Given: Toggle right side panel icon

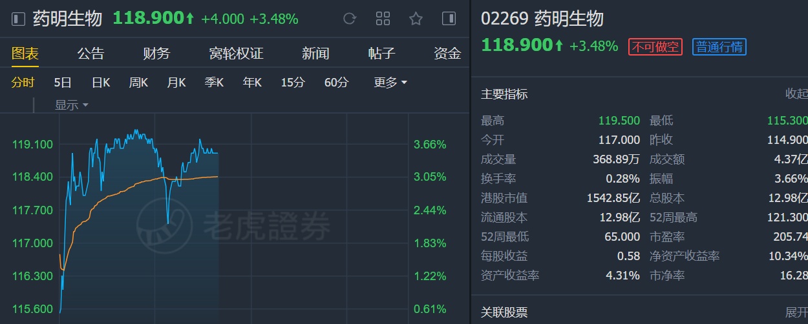Looking at the screenshot, I should (449, 19).
